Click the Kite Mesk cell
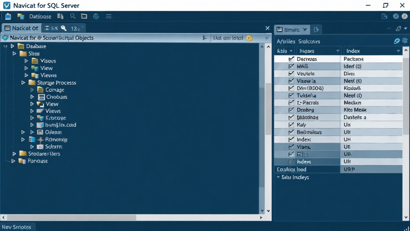Viewport: 410px width, 231px height. pyautogui.click(x=371, y=110)
